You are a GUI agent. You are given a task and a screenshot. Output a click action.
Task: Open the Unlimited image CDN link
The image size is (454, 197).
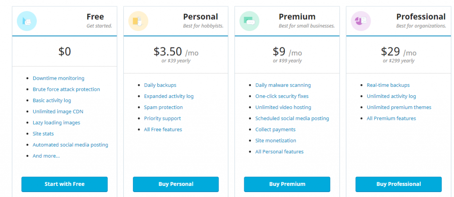pos(58,112)
